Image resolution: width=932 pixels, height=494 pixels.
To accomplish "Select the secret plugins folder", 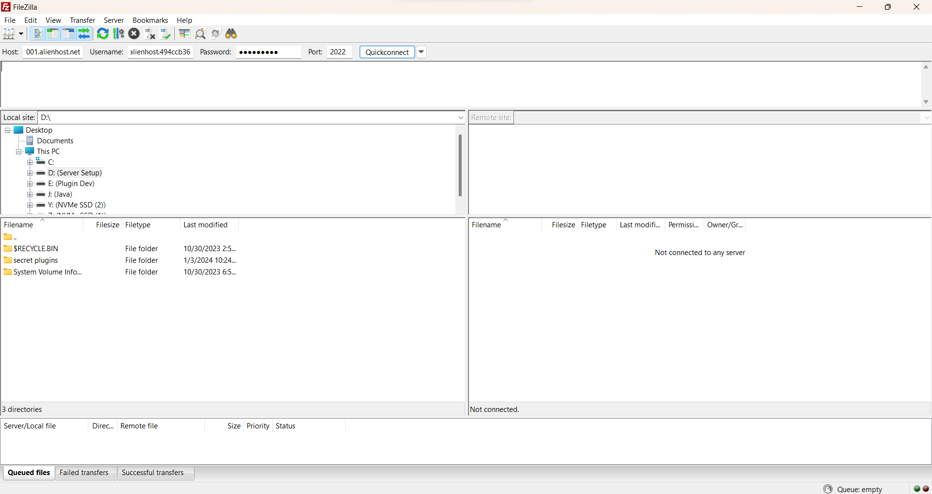I will coord(35,260).
